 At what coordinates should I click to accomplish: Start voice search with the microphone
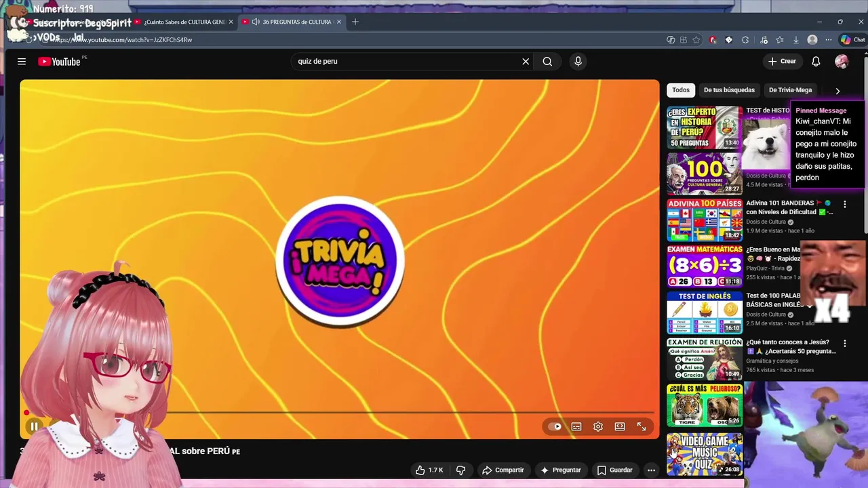(578, 61)
